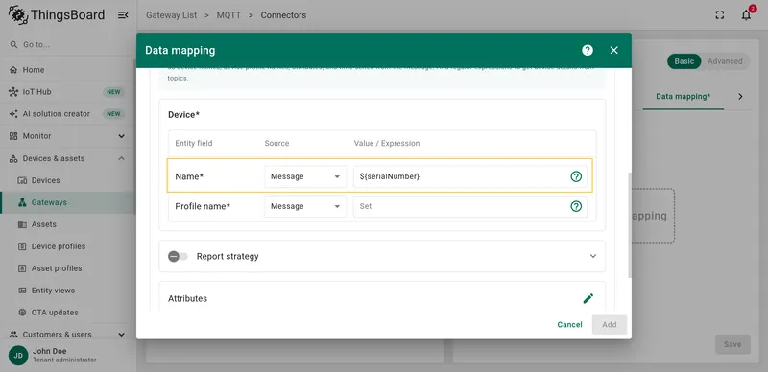Click the ThingsBoard logo icon

[x=17, y=15]
